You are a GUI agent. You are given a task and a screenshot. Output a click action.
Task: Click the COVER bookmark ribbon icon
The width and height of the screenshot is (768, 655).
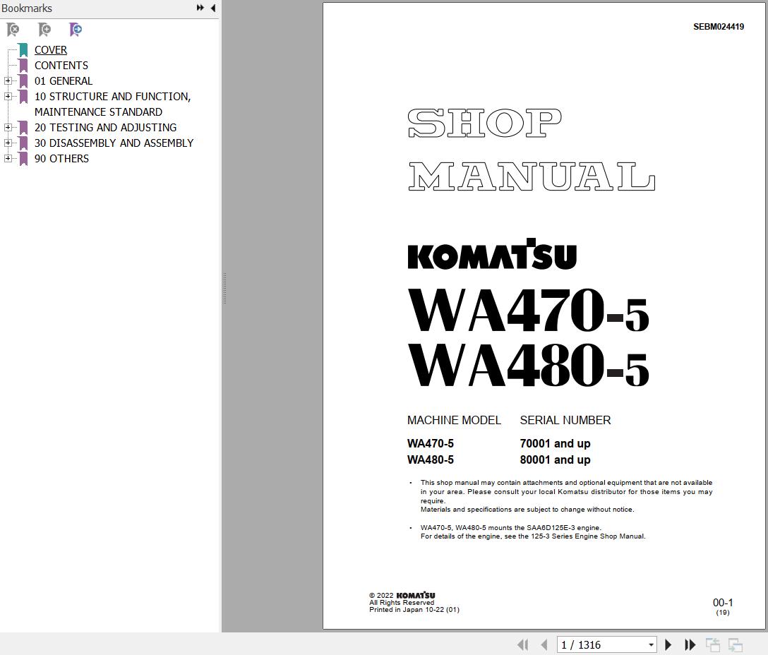(x=23, y=50)
